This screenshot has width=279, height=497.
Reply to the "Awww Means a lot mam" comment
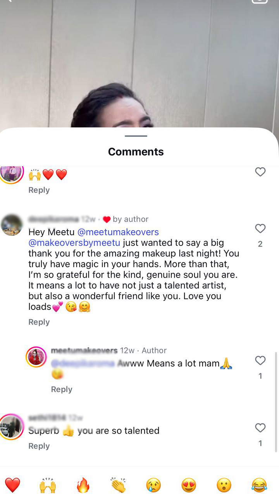click(62, 389)
